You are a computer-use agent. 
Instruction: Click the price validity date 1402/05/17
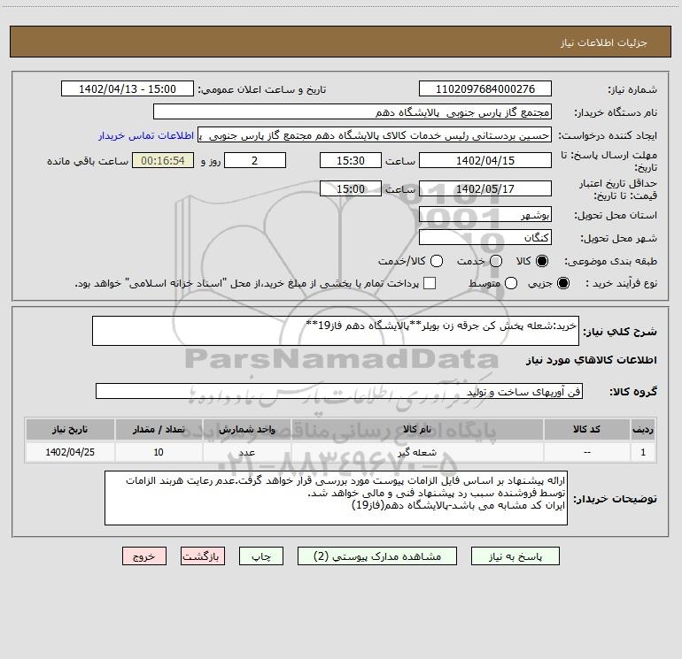485,188
